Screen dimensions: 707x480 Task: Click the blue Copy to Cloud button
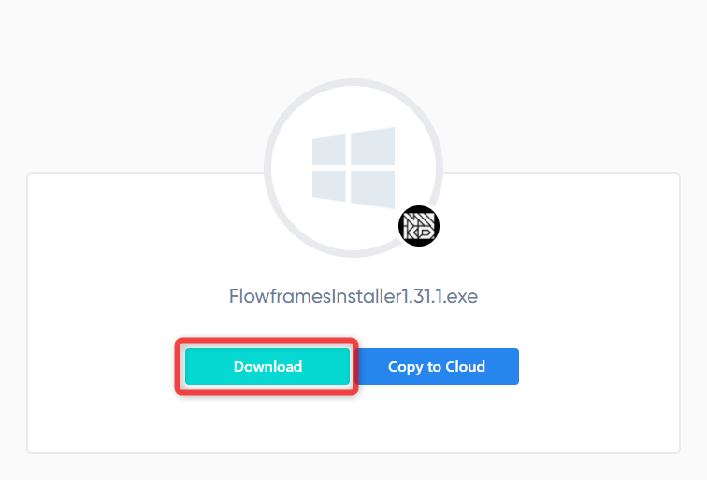(x=437, y=366)
